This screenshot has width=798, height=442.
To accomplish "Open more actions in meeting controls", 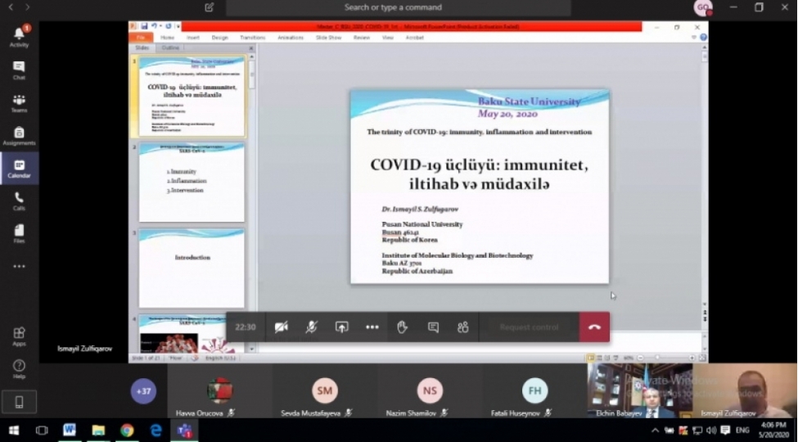I will click(372, 327).
